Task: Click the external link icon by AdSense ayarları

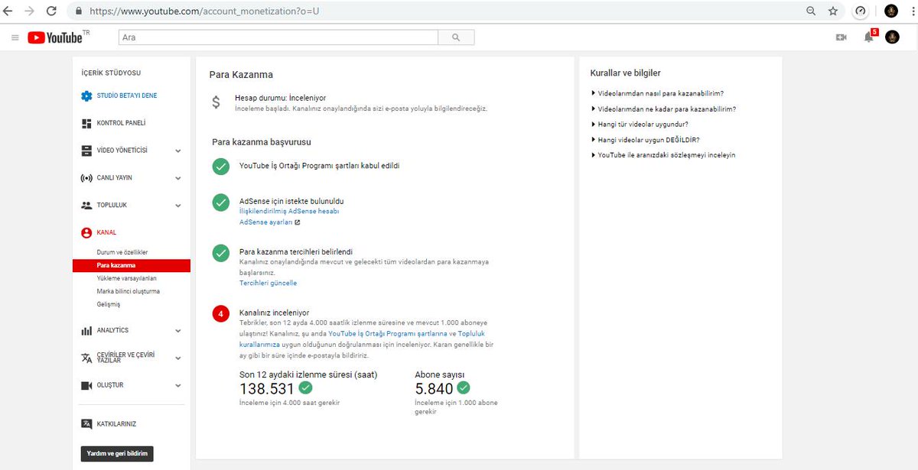Action: pos(298,222)
